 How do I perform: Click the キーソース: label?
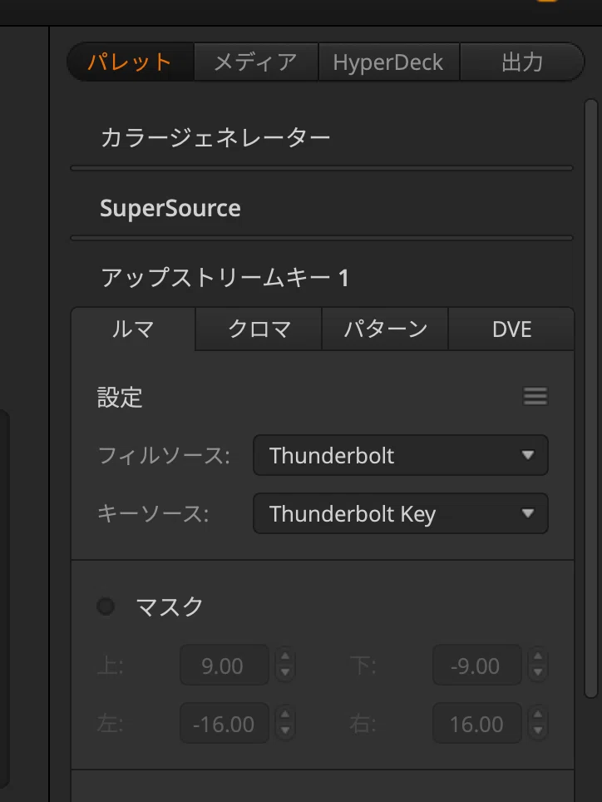pyautogui.click(x=153, y=513)
